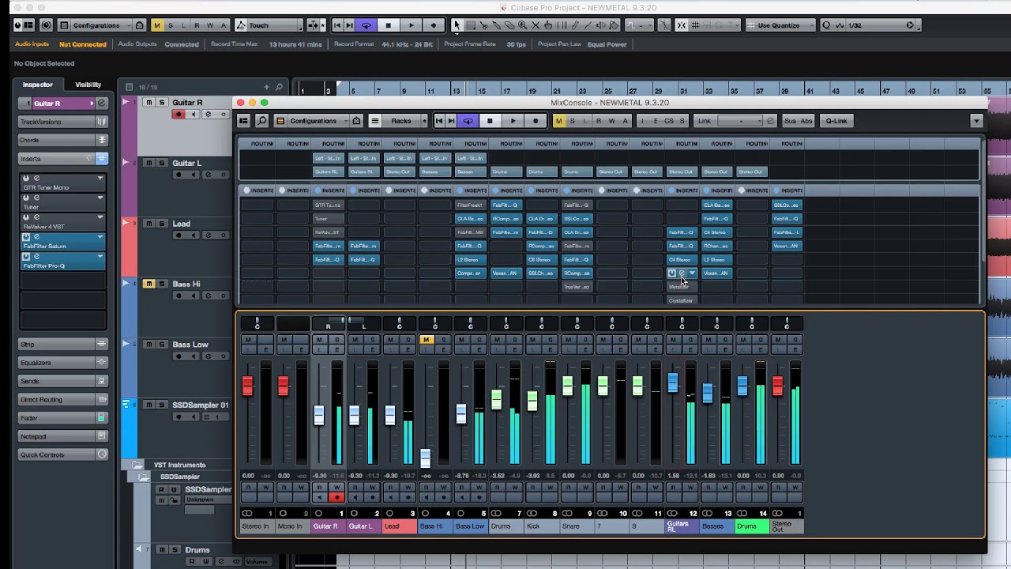The width and height of the screenshot is (1011, 569).
Task: Click the Sends section icon in Inspector
Action: pos(102,381)
